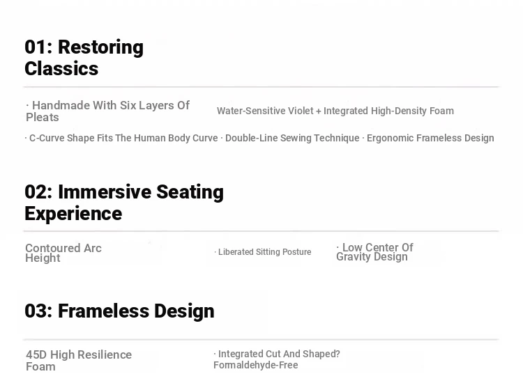Image resolution: width=523 pixels, height=390 pixels.
Task: Click the '02: Immersive Seating Experience' heading
Action: (x=124, y=203)
